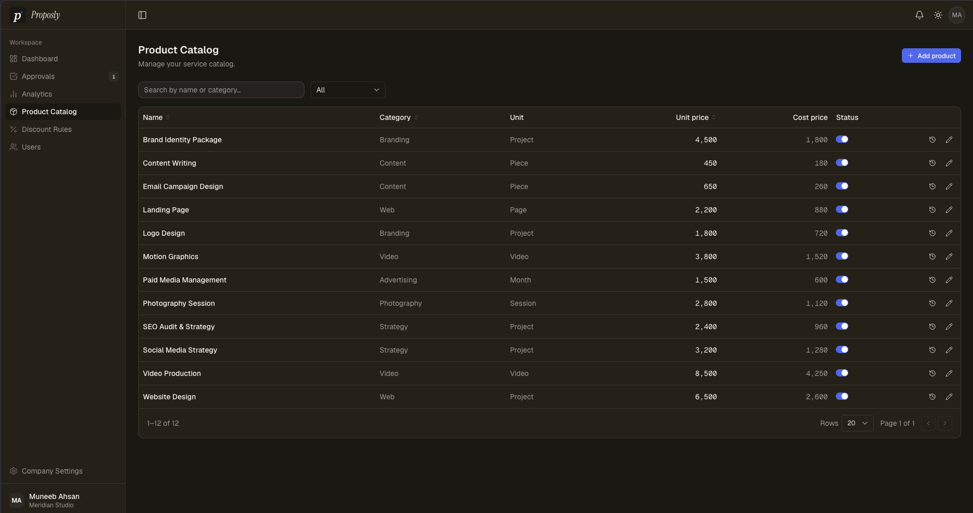Open the Rows per page dropdown
Image resolution: width=973 pixels, height=513 pixels.
click(x=858, y=423)
